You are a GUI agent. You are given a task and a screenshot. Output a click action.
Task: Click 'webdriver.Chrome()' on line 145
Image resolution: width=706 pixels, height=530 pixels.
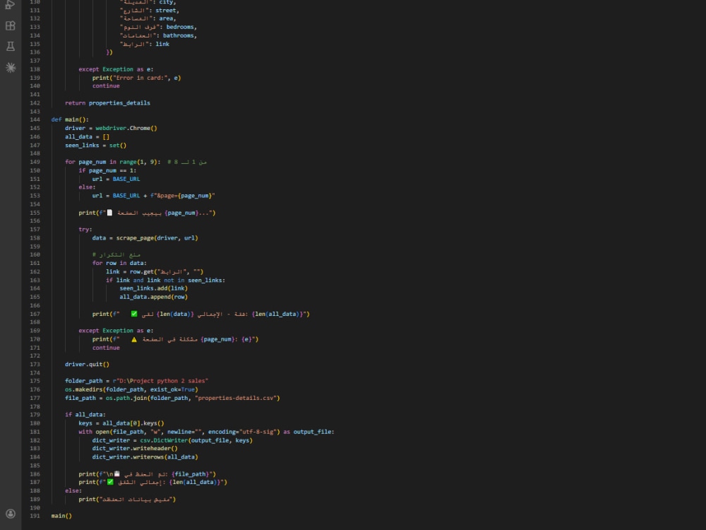(126, 128)
